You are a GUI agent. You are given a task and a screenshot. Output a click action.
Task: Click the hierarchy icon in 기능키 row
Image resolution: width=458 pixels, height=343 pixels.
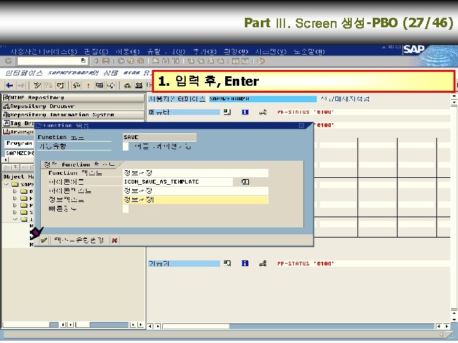pyautogui.click(x=263, y=264)
